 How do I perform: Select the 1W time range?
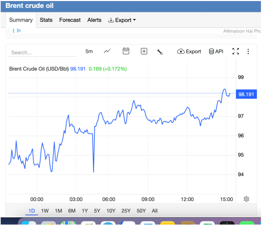[x=45, y=211]
